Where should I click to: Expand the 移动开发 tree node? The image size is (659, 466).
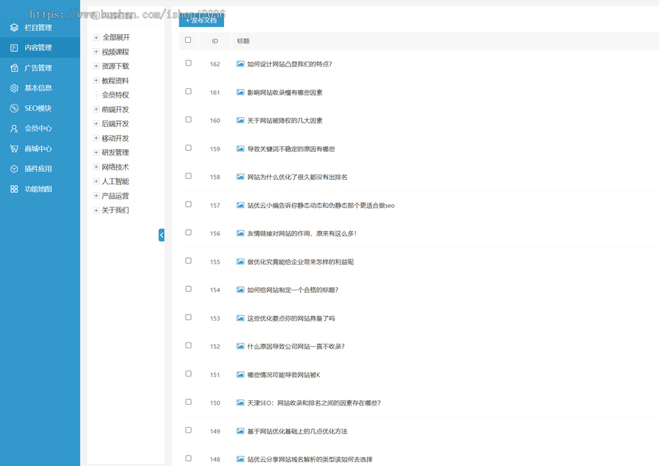tap(96, 138)
